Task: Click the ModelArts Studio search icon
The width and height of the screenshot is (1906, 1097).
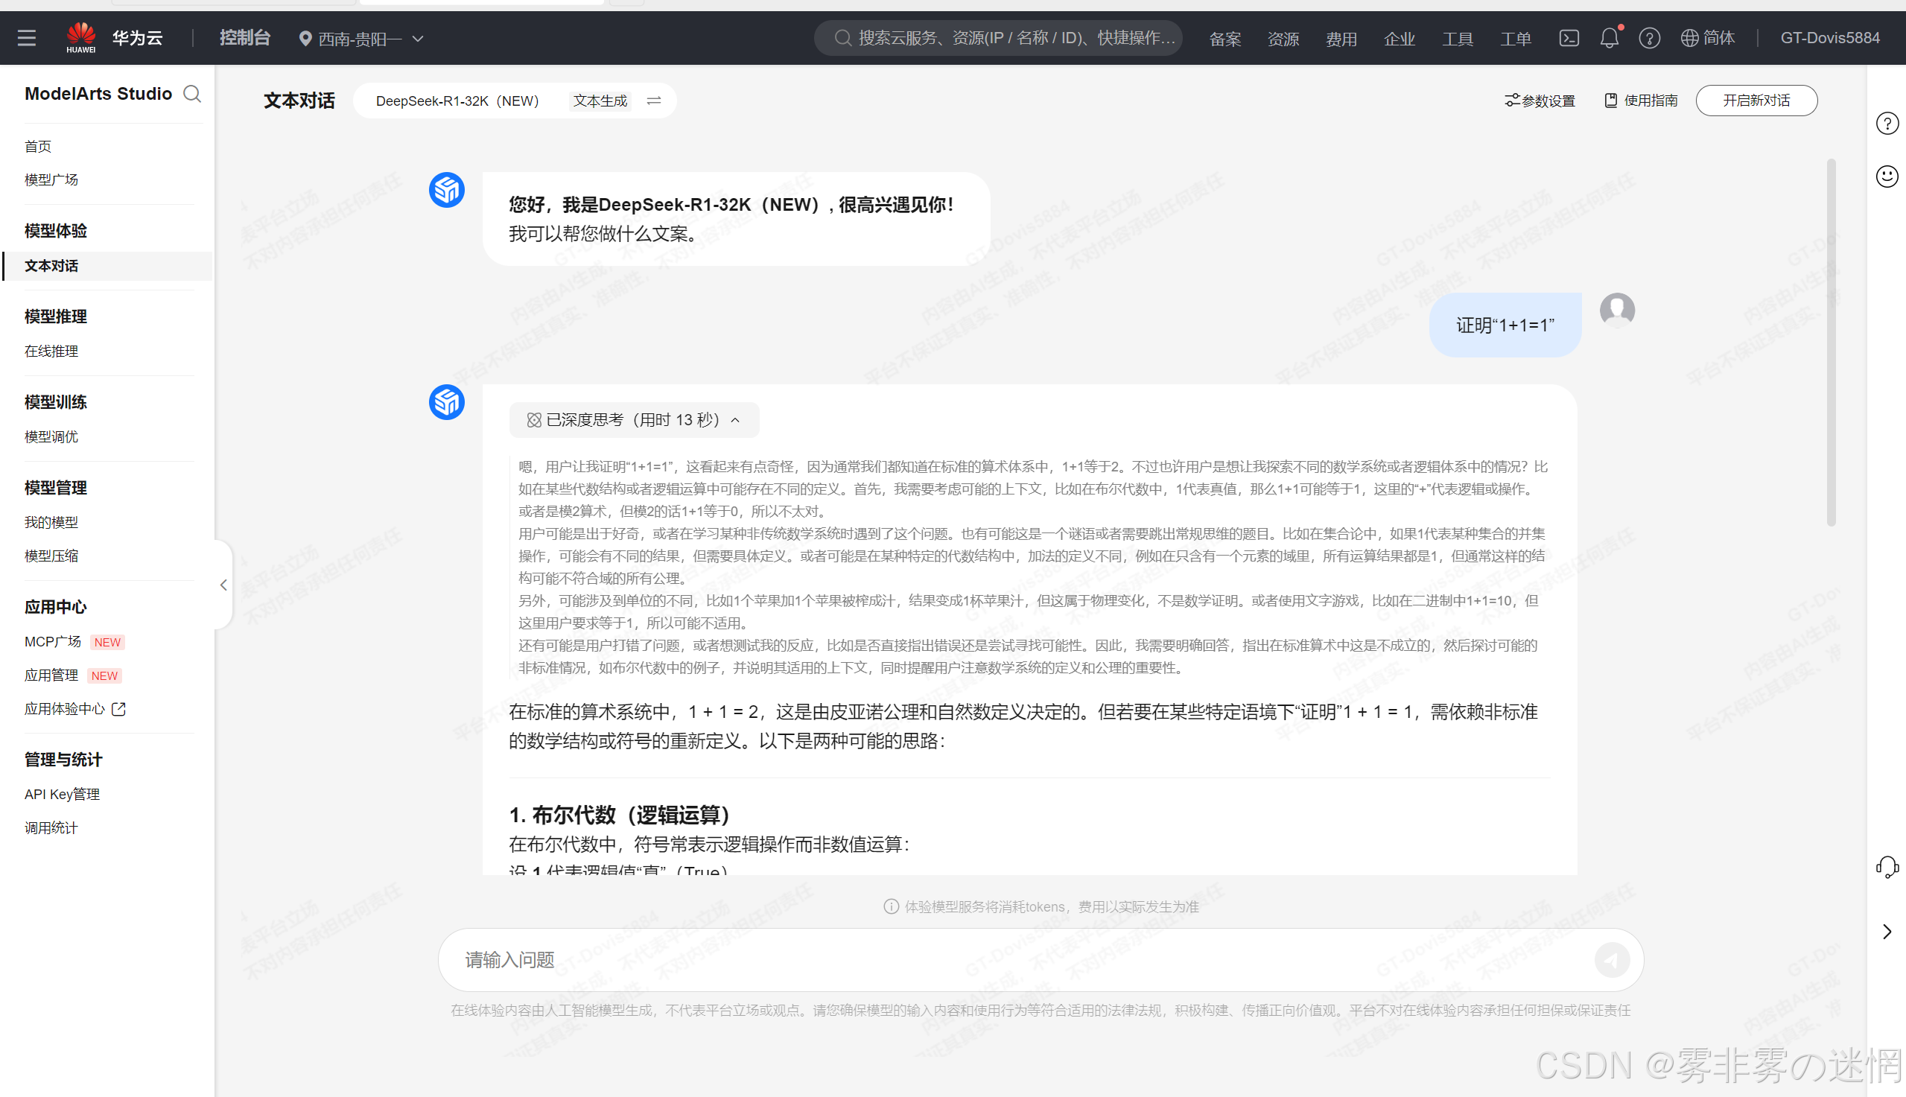Action: point(193,93)
